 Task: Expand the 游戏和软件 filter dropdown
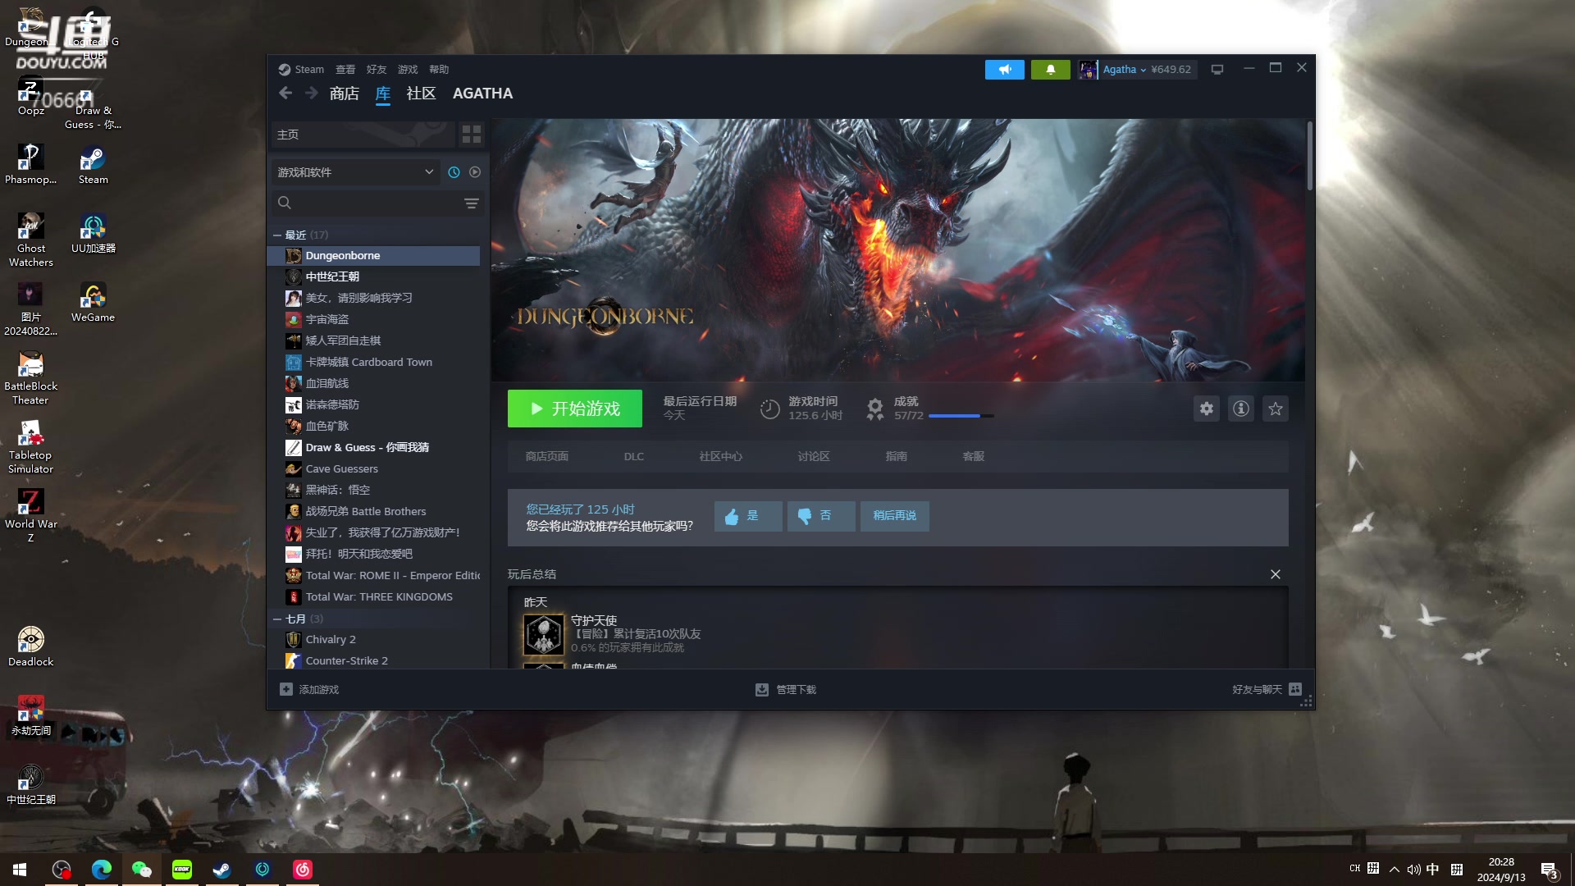click(x=355, y=172)
